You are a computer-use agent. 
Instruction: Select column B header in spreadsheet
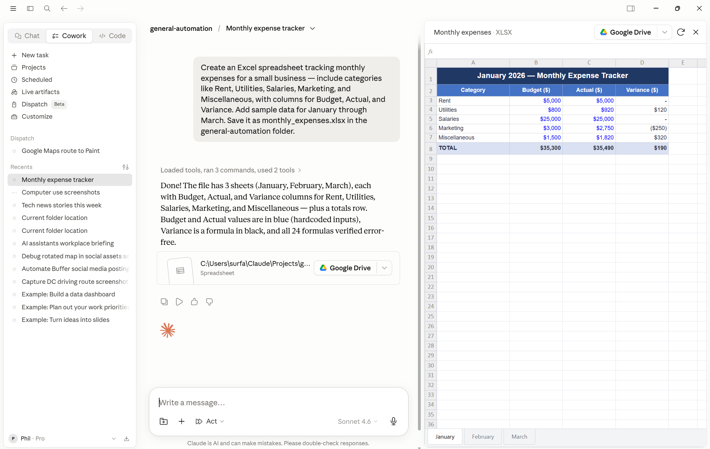point(536,63)
